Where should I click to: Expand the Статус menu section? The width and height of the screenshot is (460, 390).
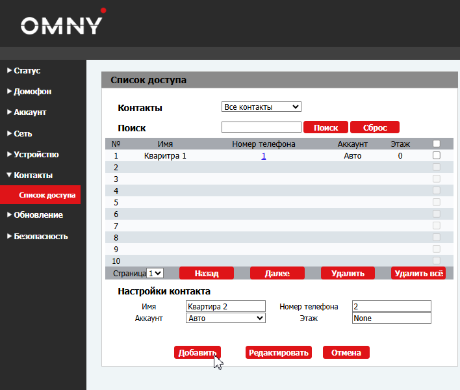(x=27, y=70)
